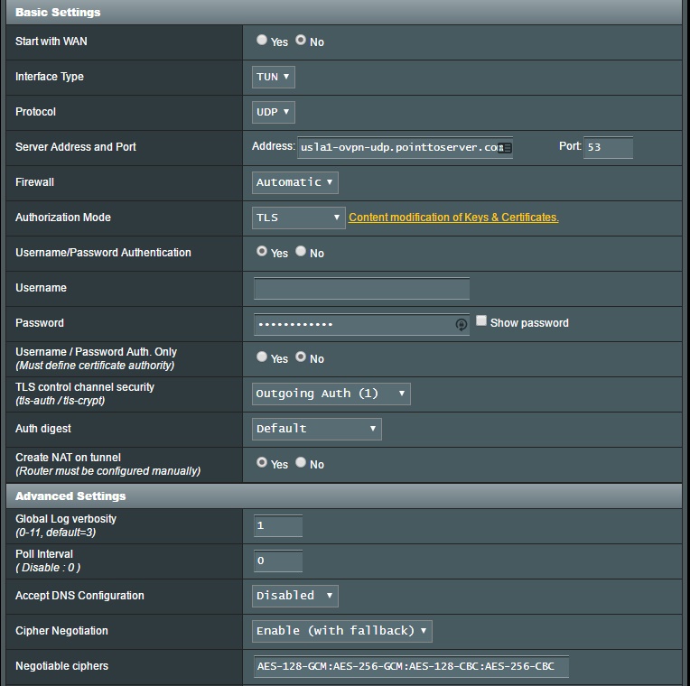The image size is (690, 686).
Task: Click the autofill icon in the server address field
Action: pyautogui.click(x=505, y=148)
